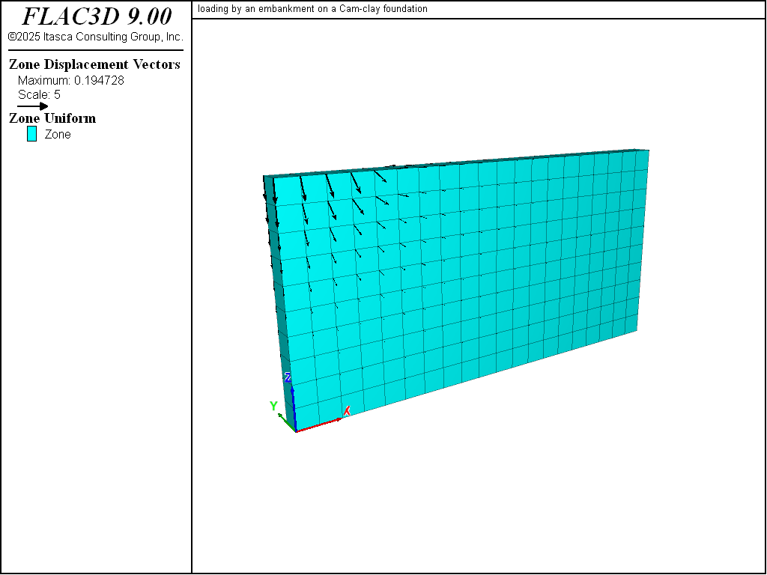Click the Scale: 5 legend entry
This screenshot has height=575, width=767.
coord(39,94)
